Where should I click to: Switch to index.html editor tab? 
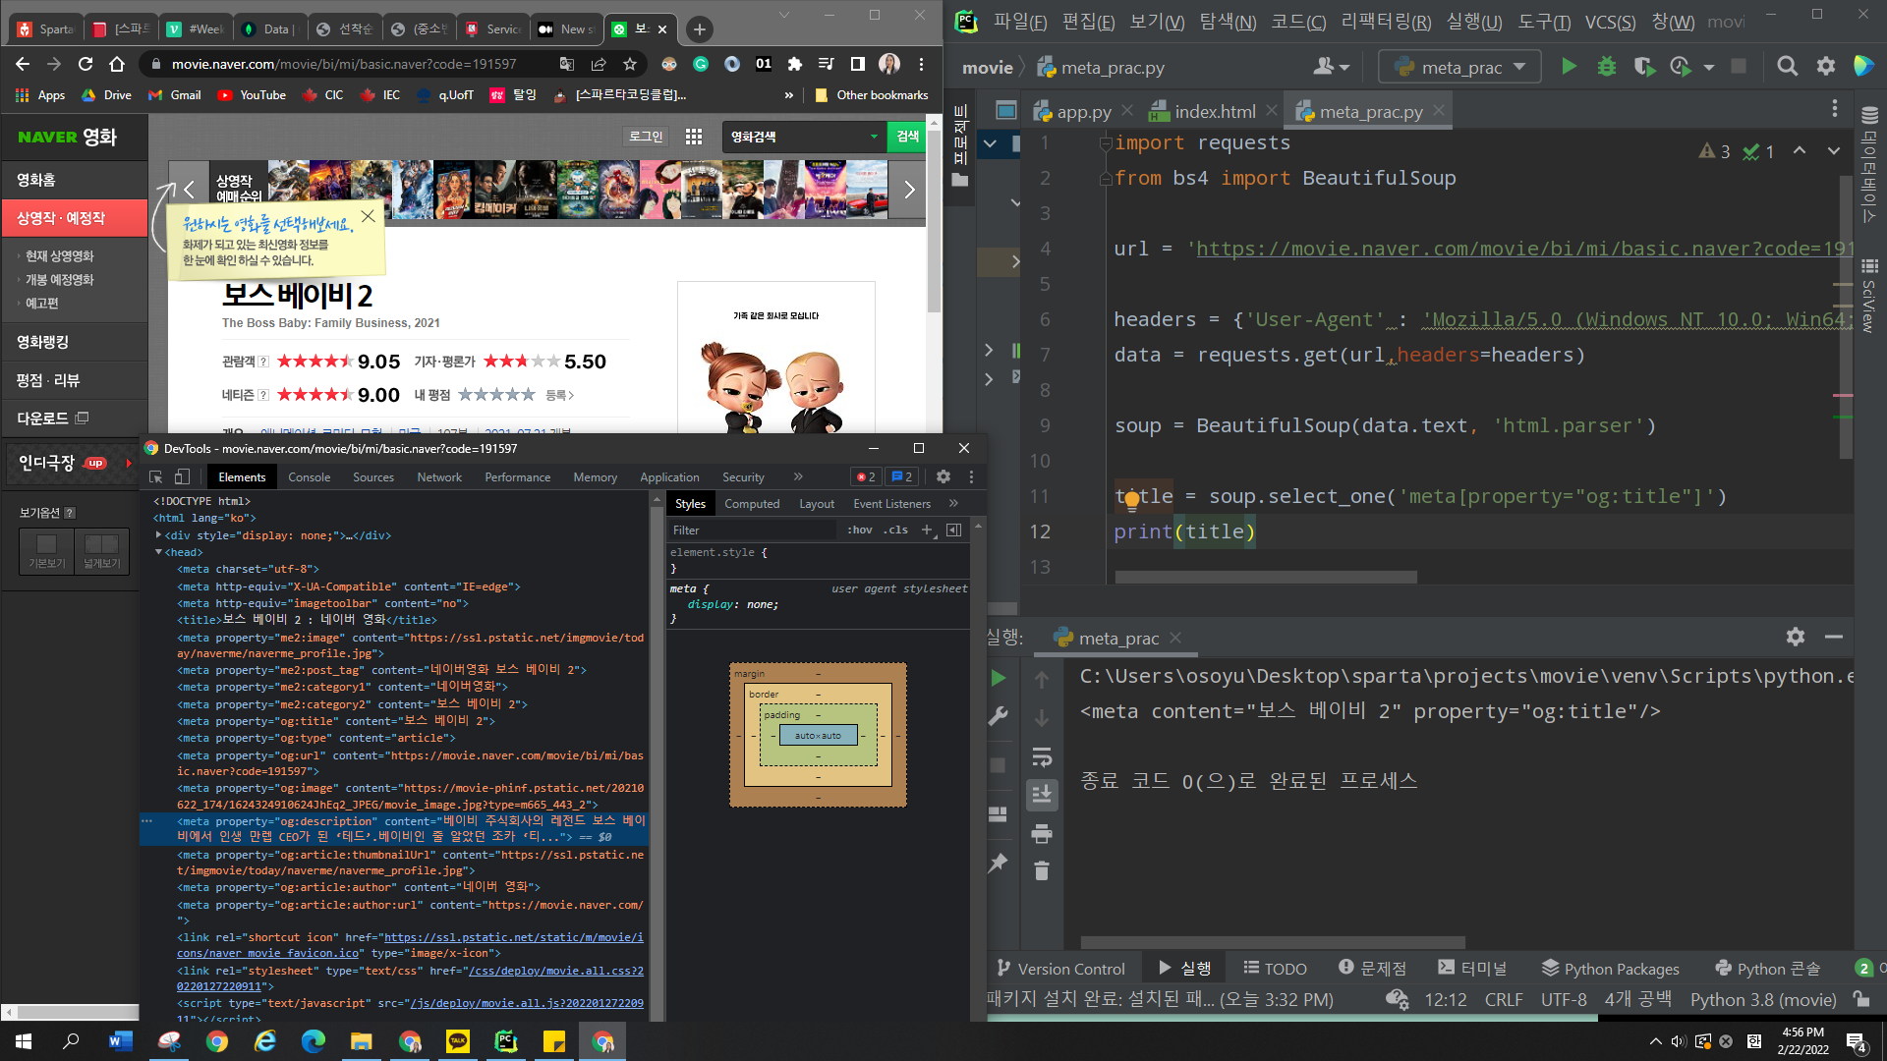coord(1215,111)
